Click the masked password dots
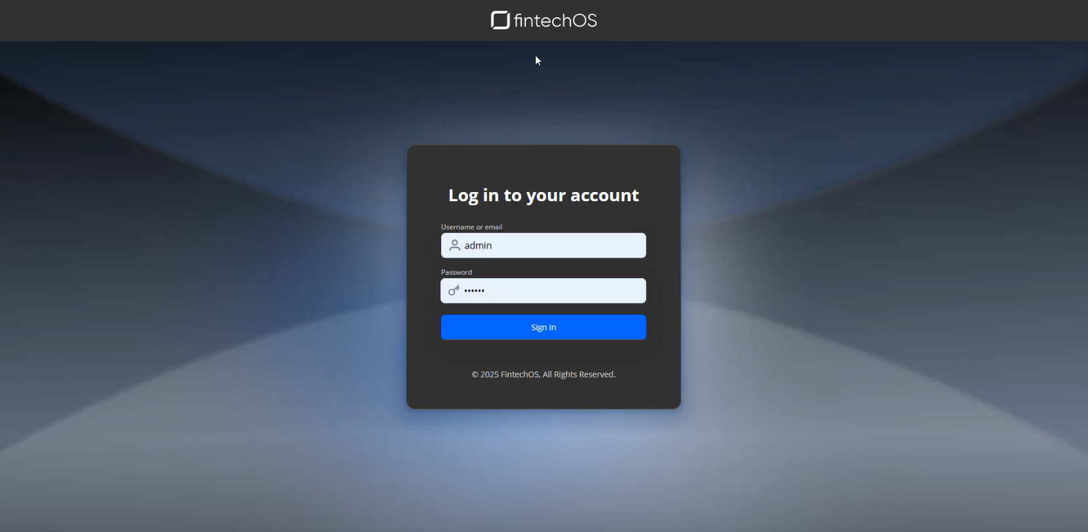This screenshot has height=532, width=1088. [x=474, y=291]
